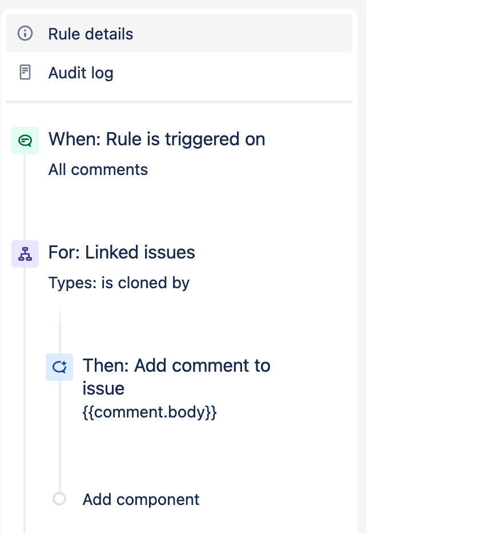Click the branch connector line above Add component
The width and height of the screenshot is (499, 533).
pyautogui.click(x=60, y=436)
